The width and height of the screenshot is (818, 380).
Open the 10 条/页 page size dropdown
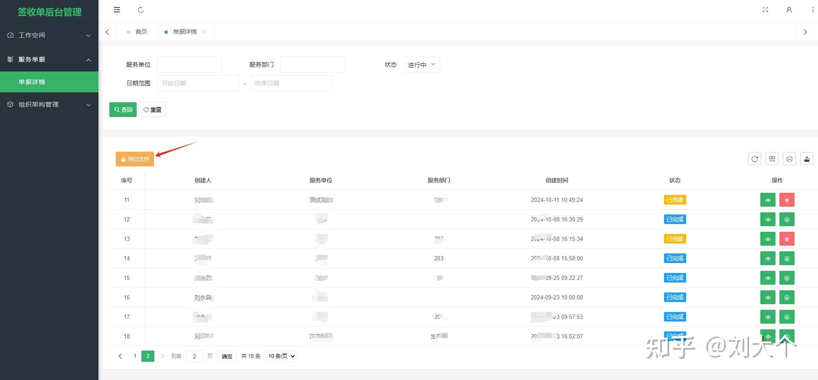(281, 356)
